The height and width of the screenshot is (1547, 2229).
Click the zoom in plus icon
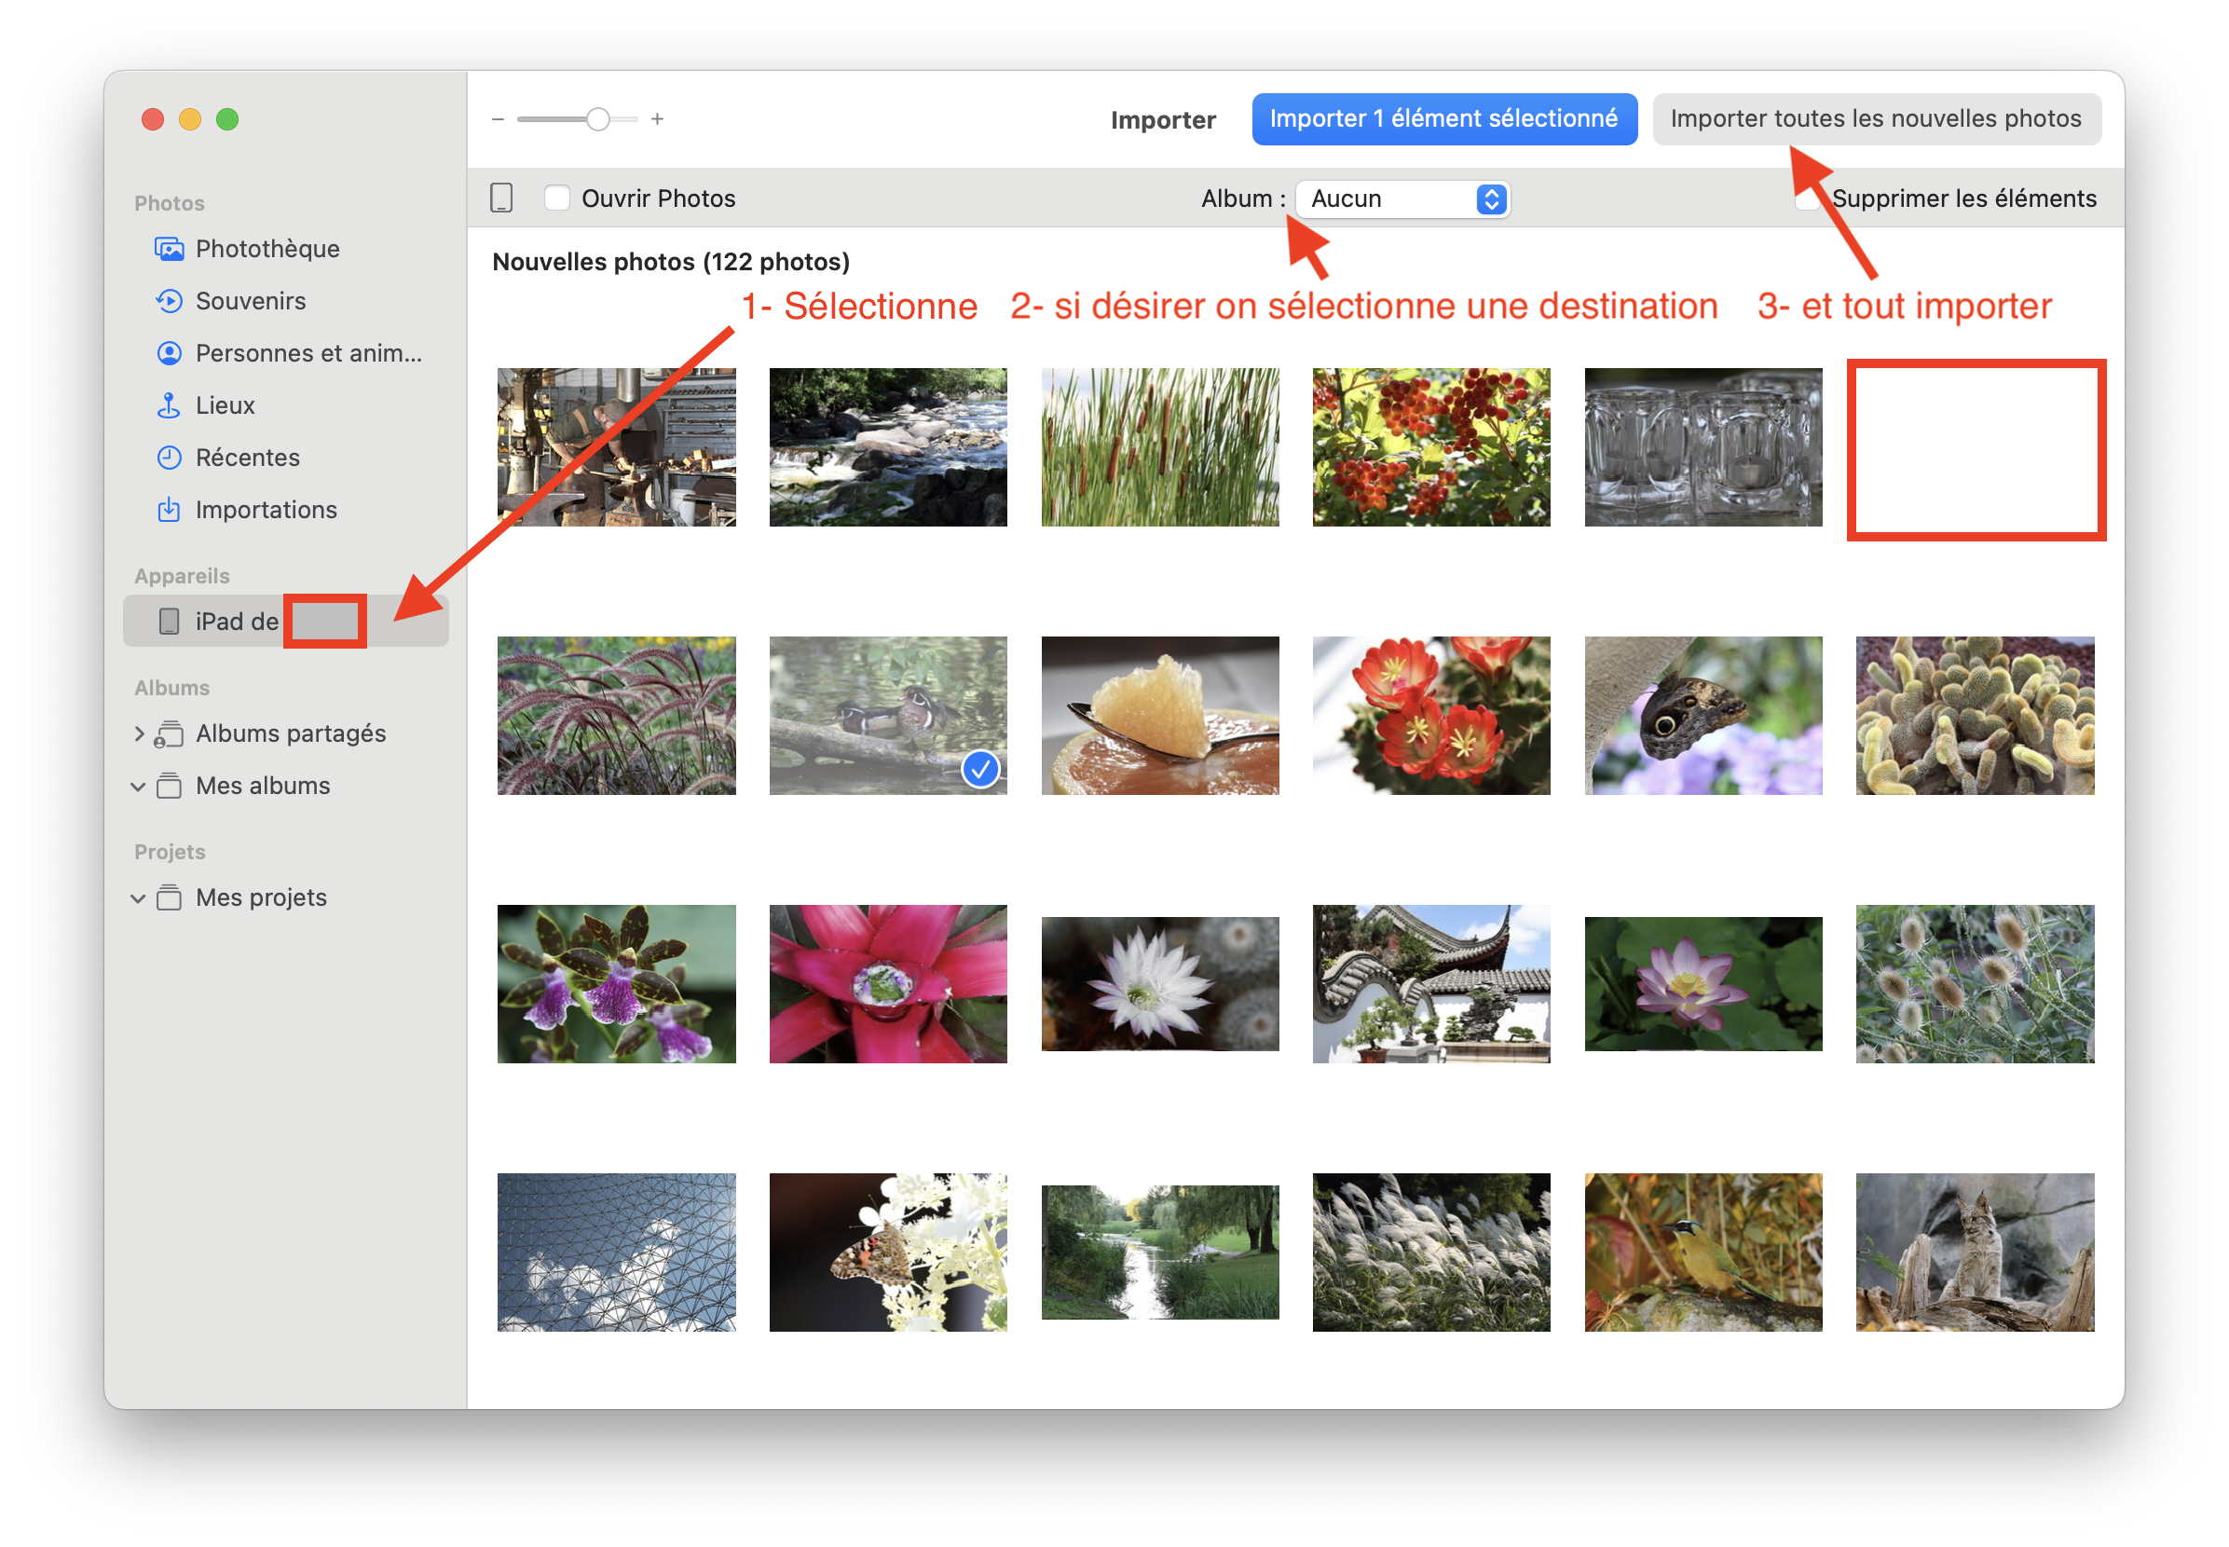click(657, 119)
